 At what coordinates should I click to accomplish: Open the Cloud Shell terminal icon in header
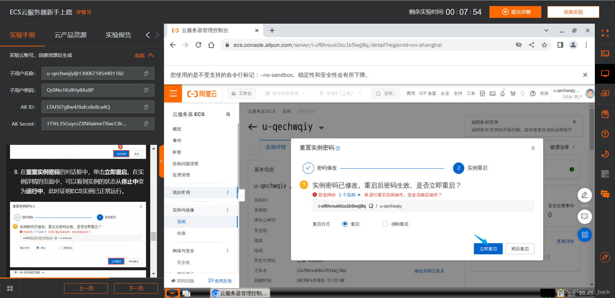(493, 93)
